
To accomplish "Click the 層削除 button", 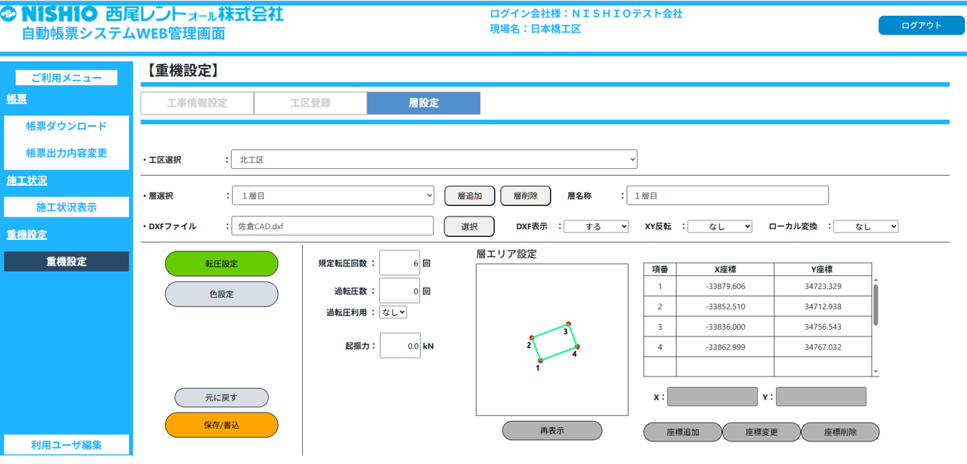I will click(x=526, y=195).
